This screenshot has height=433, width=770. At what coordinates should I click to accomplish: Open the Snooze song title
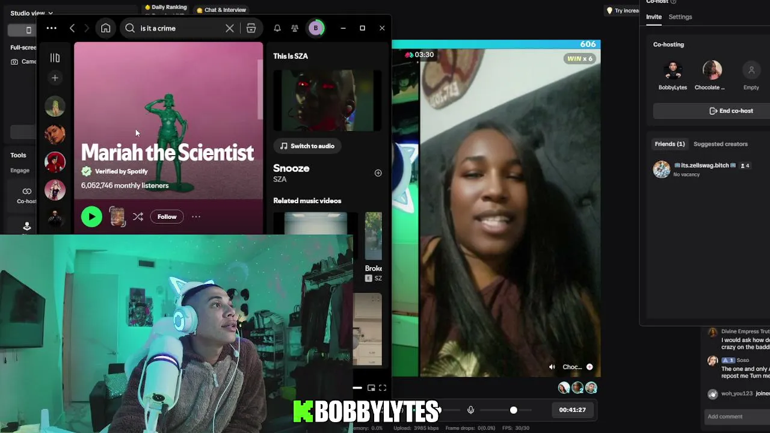[291, 168]
